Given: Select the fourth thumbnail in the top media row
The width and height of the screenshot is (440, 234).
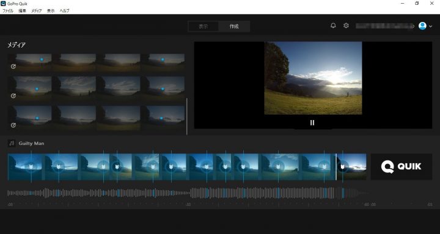Looking at the screenshot, I should (163, 63).
